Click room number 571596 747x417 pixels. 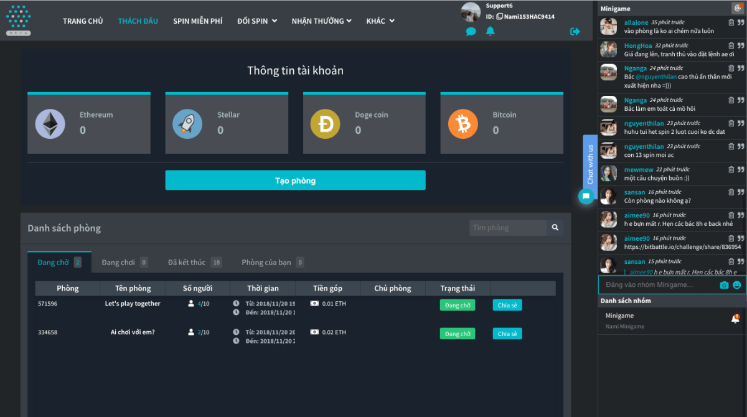point(47,304)
